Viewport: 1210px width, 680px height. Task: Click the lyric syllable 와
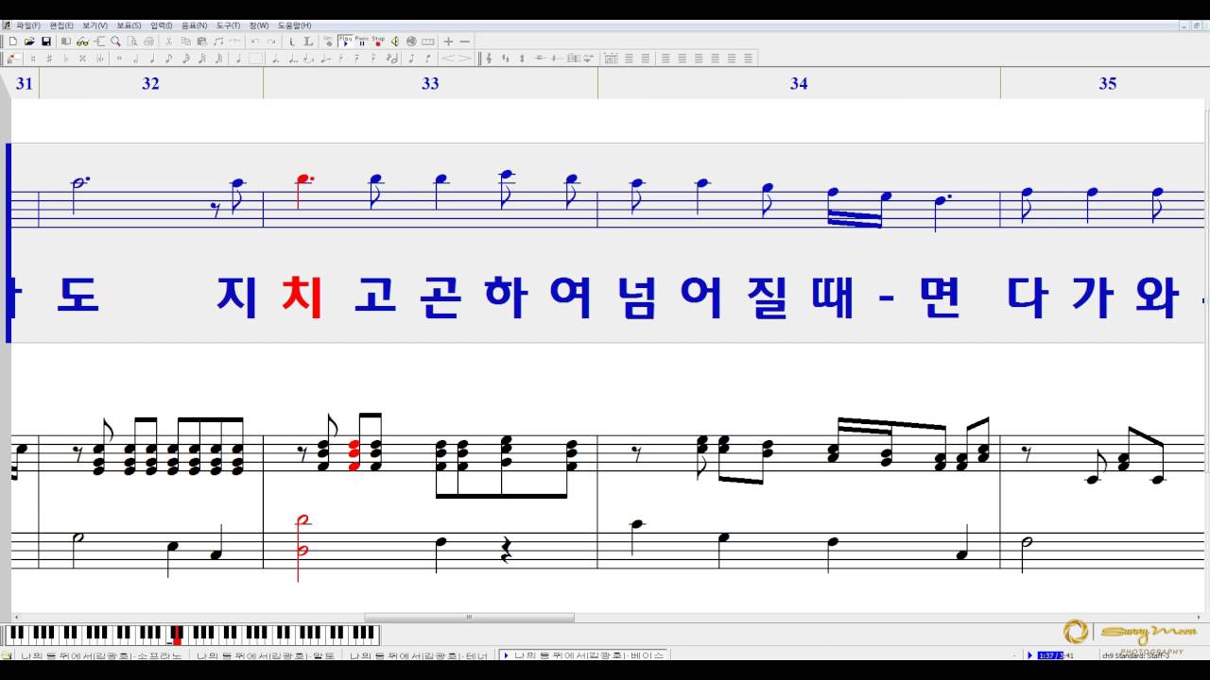click(x=1157, y=297)
